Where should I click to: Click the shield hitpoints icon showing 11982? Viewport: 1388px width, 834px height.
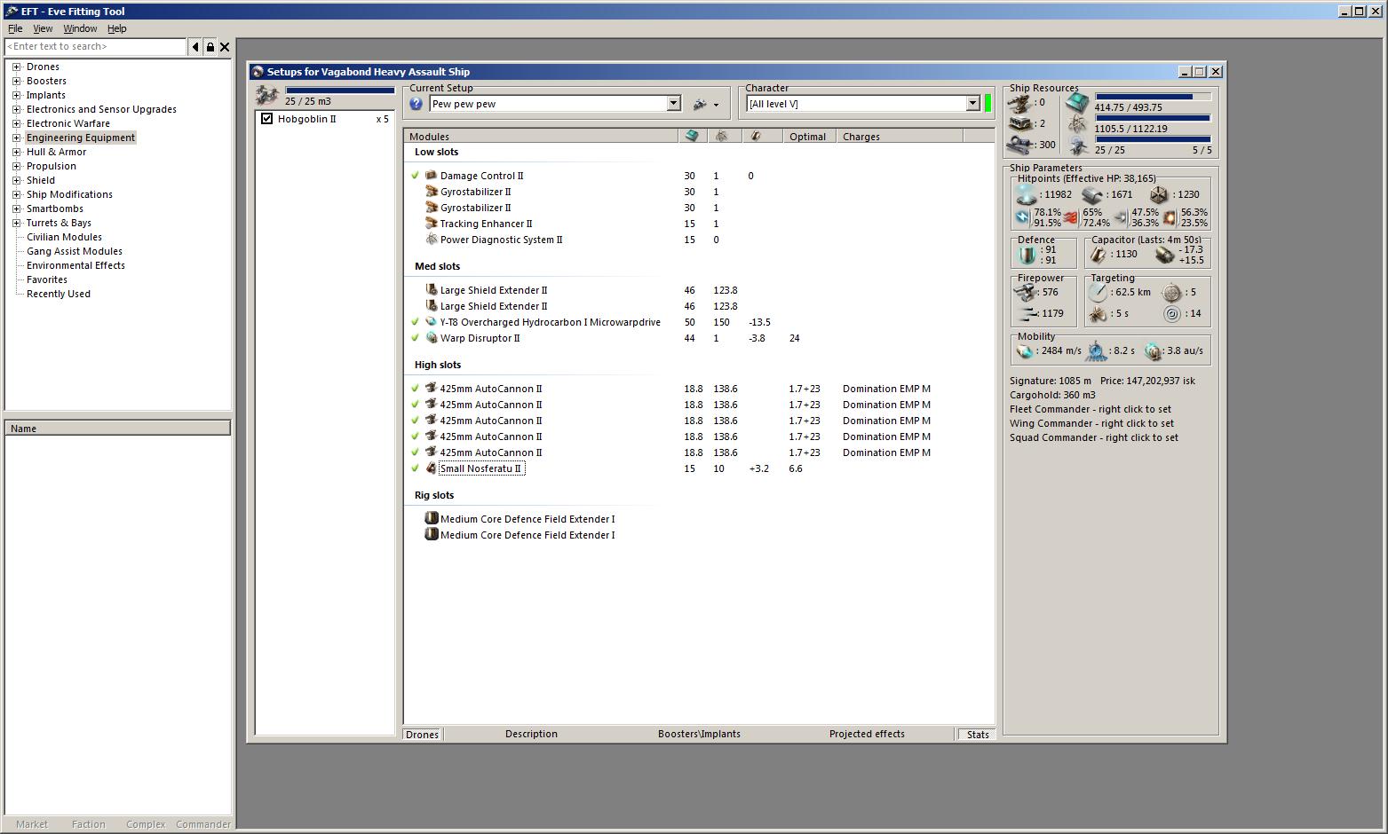[1027, 194]
